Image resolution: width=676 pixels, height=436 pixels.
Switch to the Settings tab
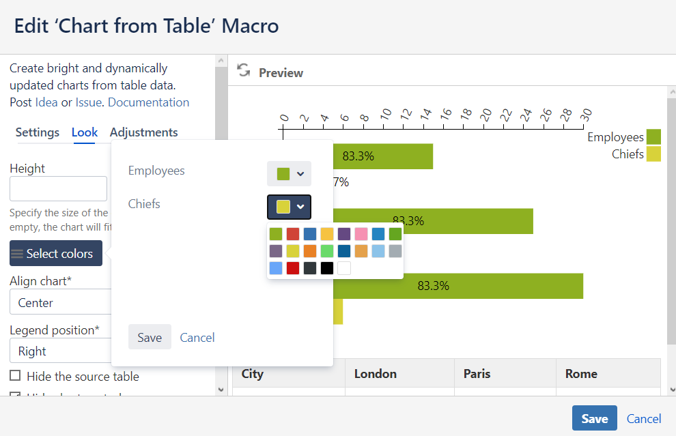click(x=37, y=132)
